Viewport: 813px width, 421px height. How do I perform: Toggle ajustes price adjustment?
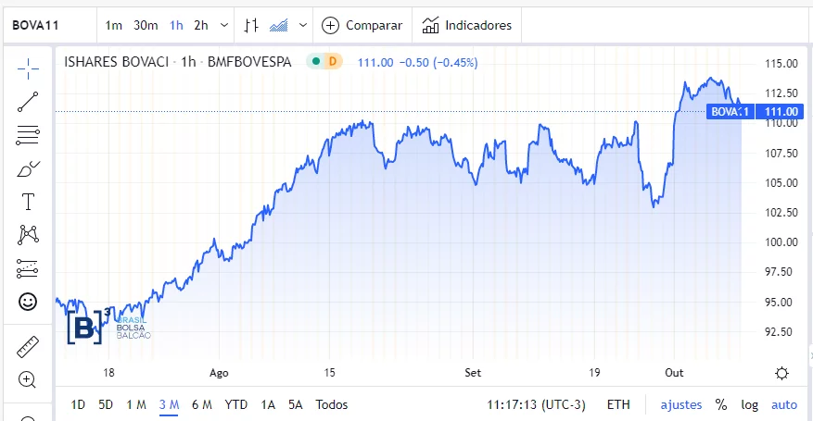(x=680, y=405)
